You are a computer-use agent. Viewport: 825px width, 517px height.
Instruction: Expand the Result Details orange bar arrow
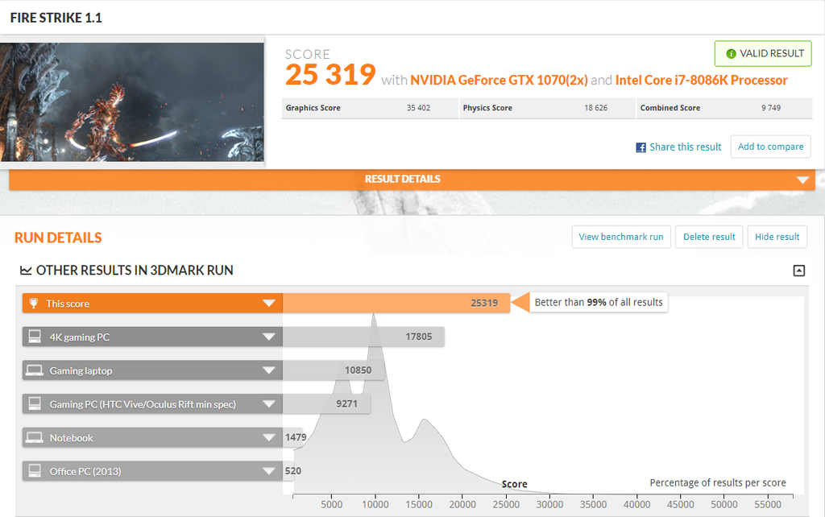(802, 180)
